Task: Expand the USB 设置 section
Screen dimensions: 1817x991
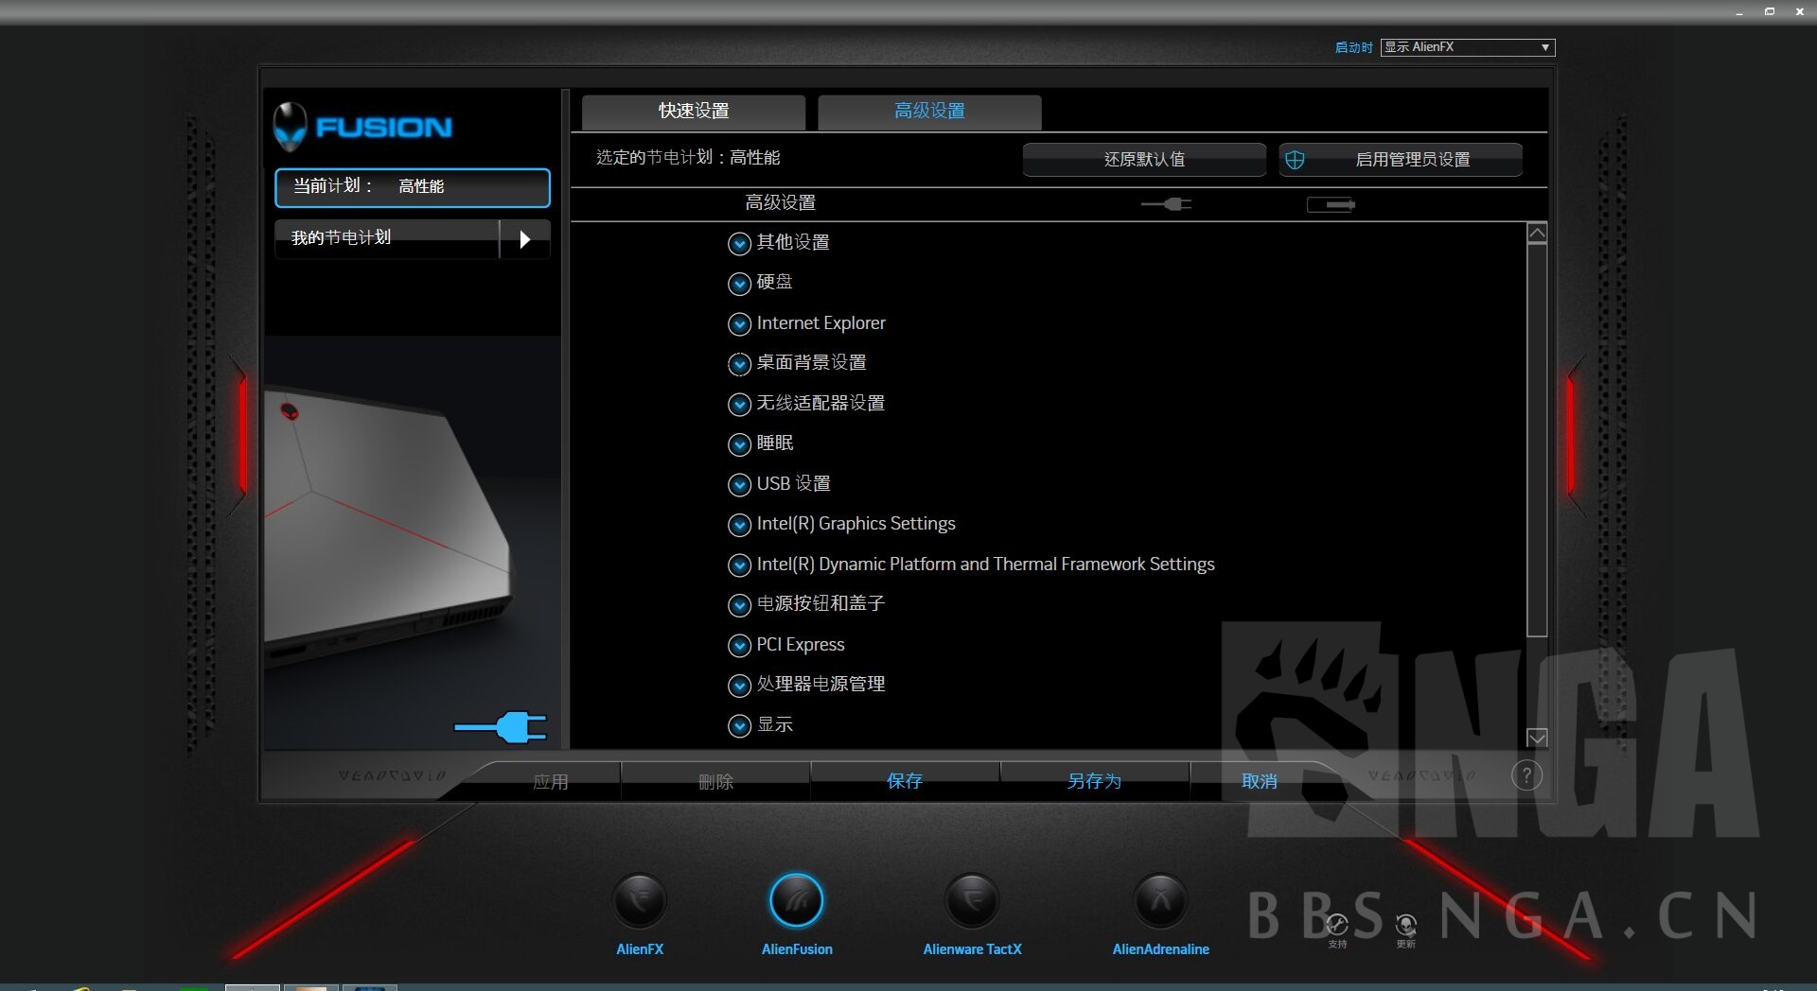Action: point(740,484)
